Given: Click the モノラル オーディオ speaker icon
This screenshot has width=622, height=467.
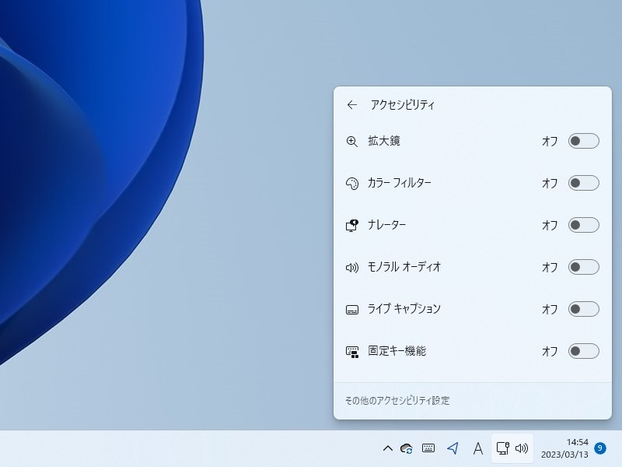Looking at the screenshot, I should tap(352, 267).
